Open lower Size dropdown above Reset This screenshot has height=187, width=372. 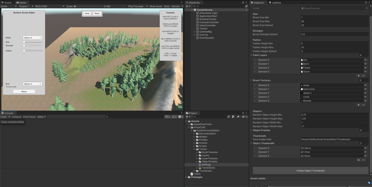pos(33,84)
